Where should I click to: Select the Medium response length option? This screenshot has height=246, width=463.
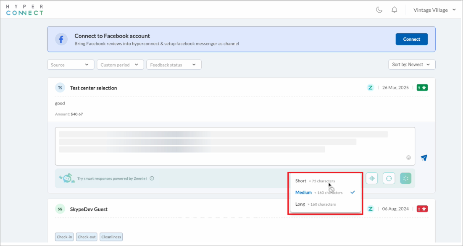point(325,192)
